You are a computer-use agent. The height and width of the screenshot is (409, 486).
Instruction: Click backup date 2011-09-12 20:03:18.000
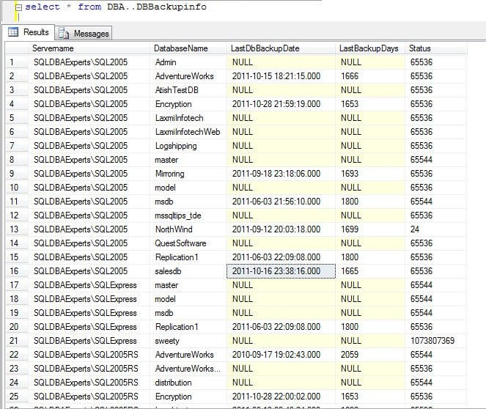[281, 229]
